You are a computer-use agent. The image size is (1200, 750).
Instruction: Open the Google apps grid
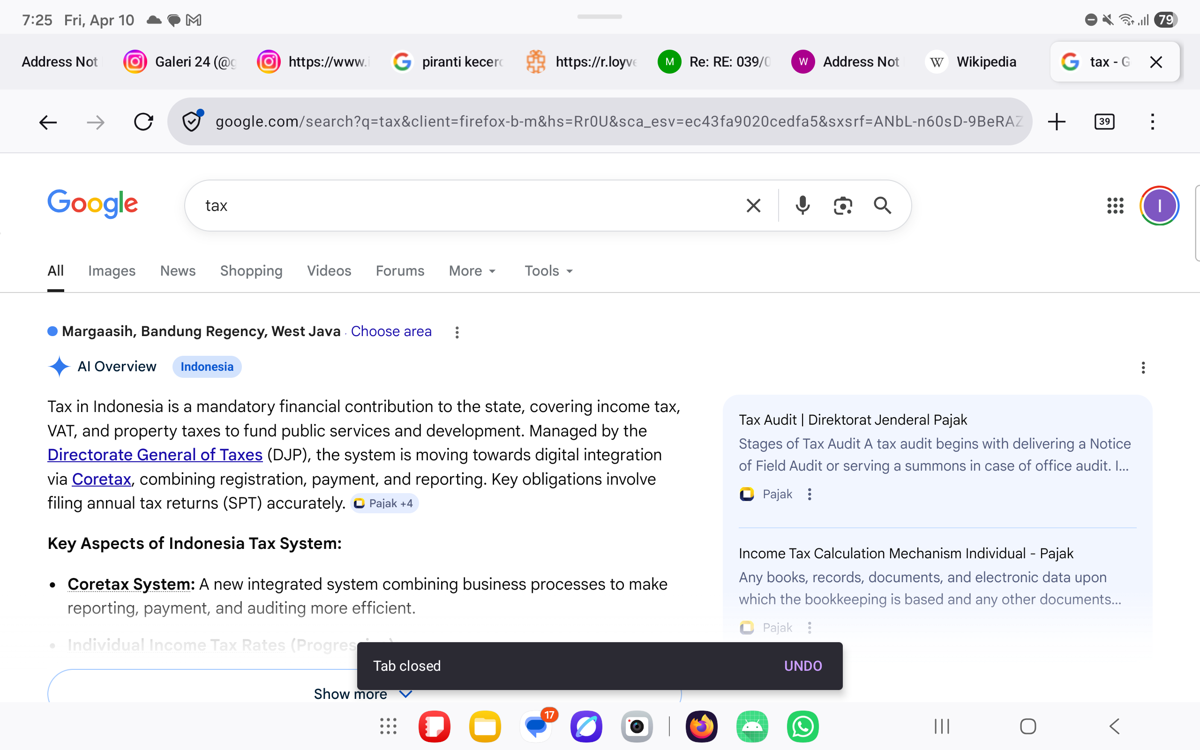click(x=1116, y=205)
